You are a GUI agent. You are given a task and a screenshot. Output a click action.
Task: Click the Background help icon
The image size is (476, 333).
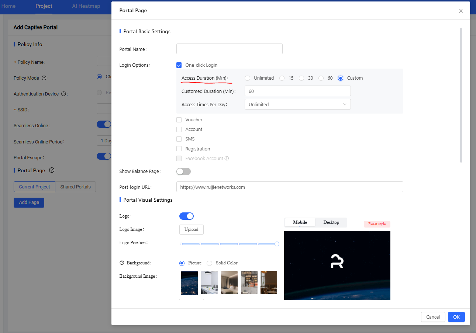point(122,263)
